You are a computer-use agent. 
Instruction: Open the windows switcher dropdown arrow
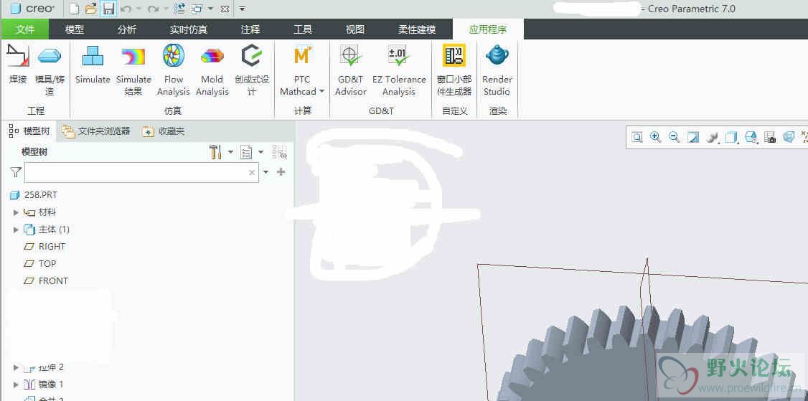pos(210,9)
